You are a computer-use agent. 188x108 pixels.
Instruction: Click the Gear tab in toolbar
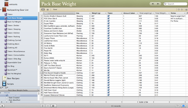[x=55, y=9]
